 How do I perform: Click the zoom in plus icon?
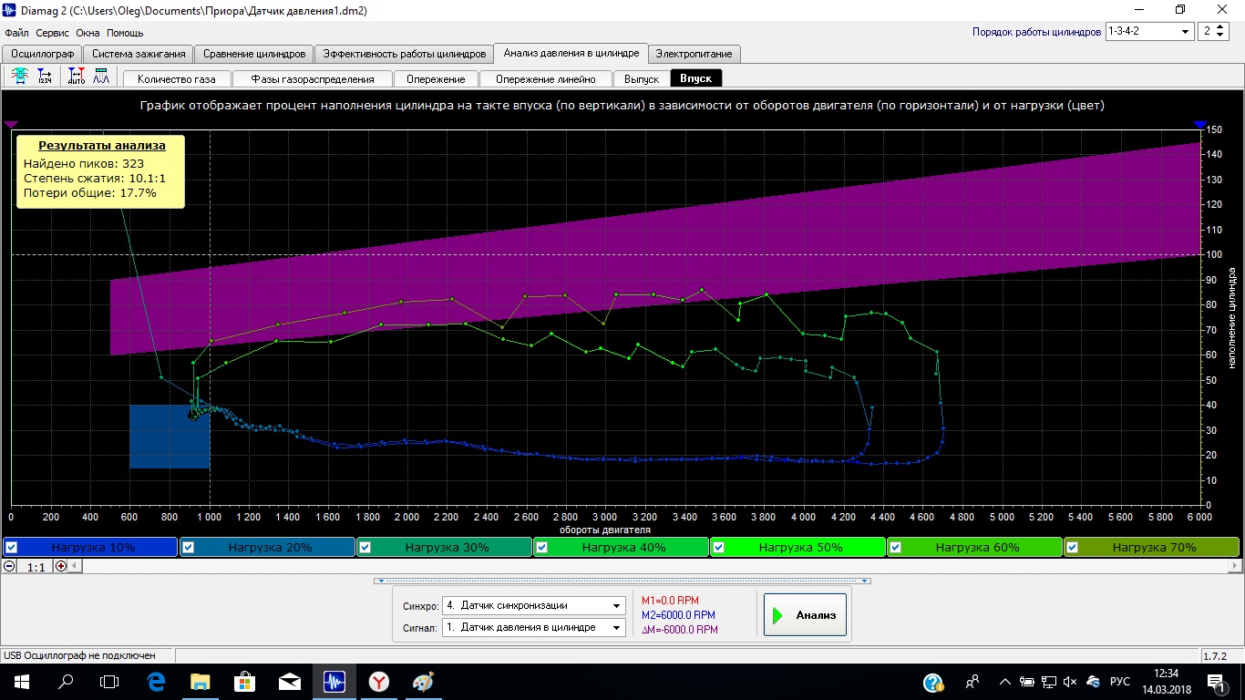[61, 566]
